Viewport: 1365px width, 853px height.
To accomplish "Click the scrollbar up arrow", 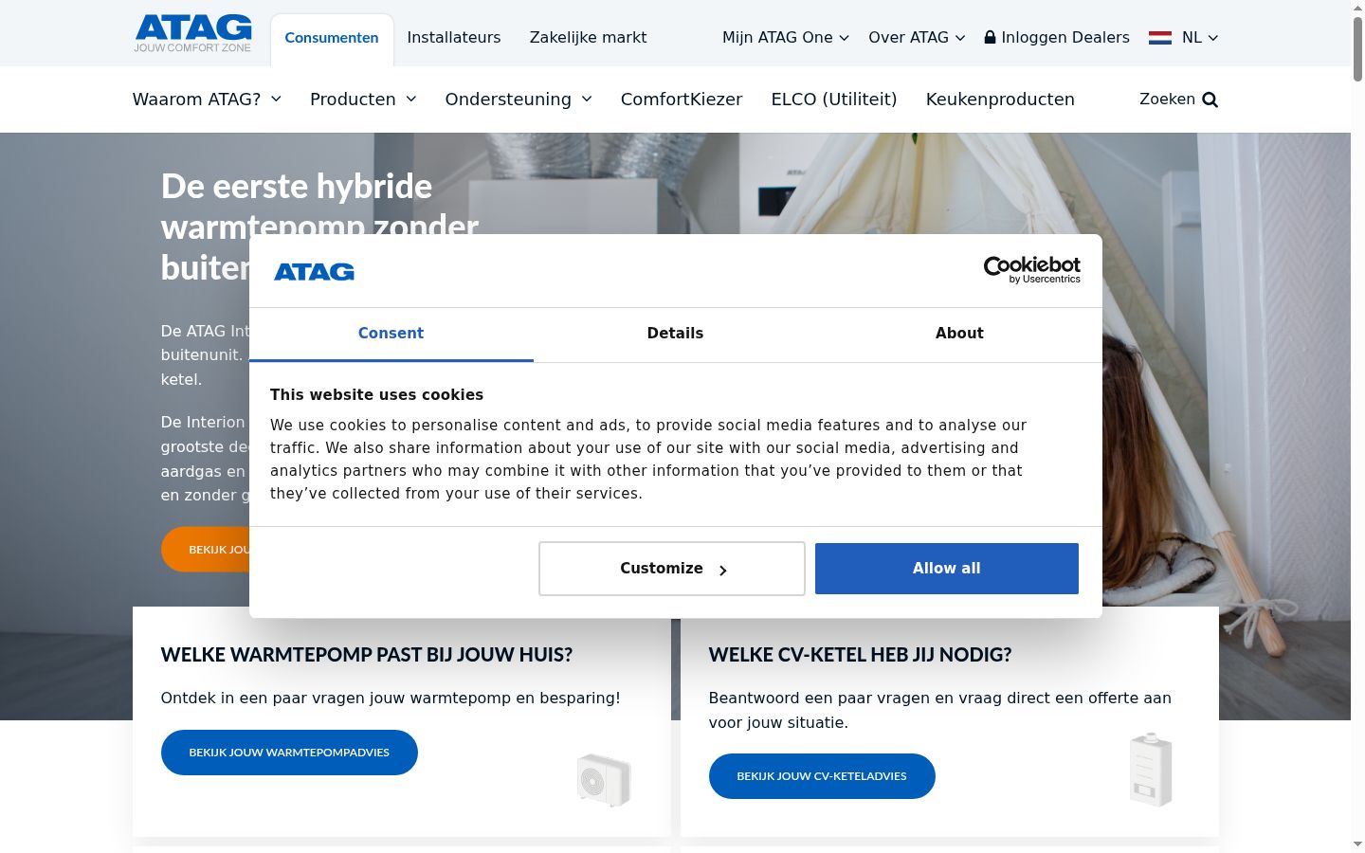I will tap(1357, 8).
